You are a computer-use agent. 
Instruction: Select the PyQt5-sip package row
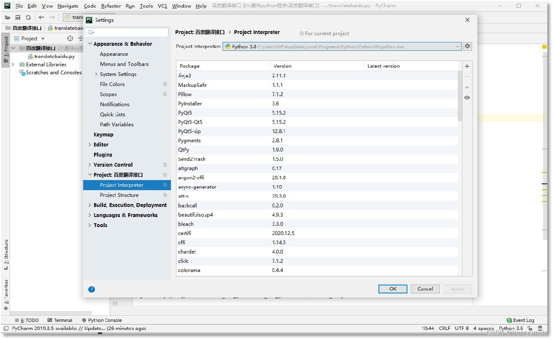317,131
